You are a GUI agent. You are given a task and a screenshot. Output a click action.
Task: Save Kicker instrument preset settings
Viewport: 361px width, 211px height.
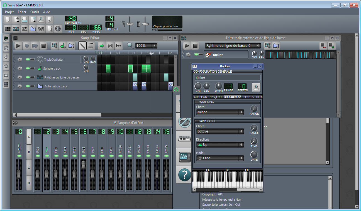click(256, 87)
